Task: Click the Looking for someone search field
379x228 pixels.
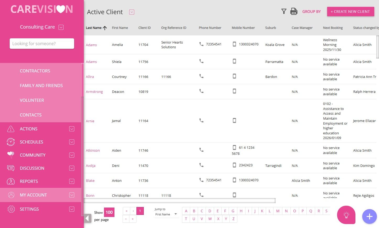Action: pos(42,44)
